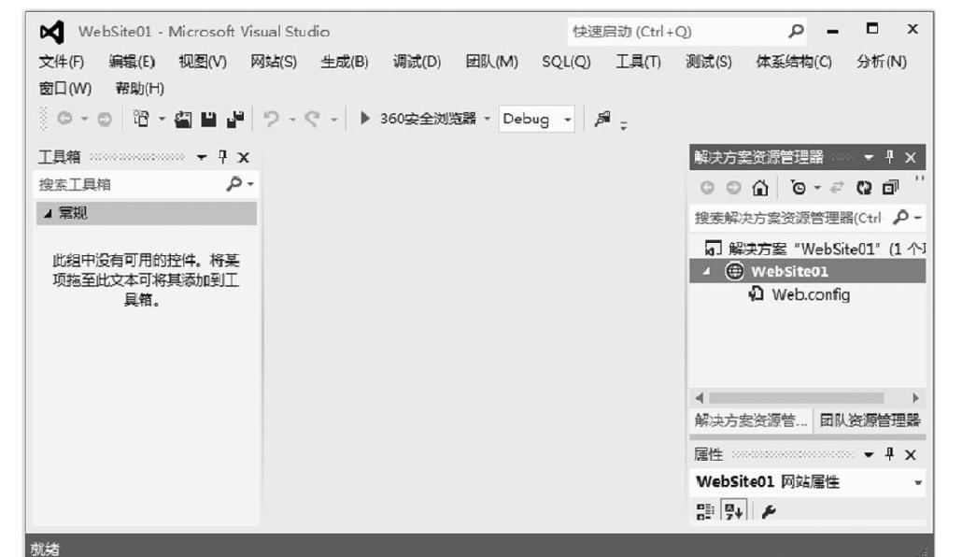Open Find in Files from the toolbar
The height and width of the screenshot is (557, 962).
[602, 119]
